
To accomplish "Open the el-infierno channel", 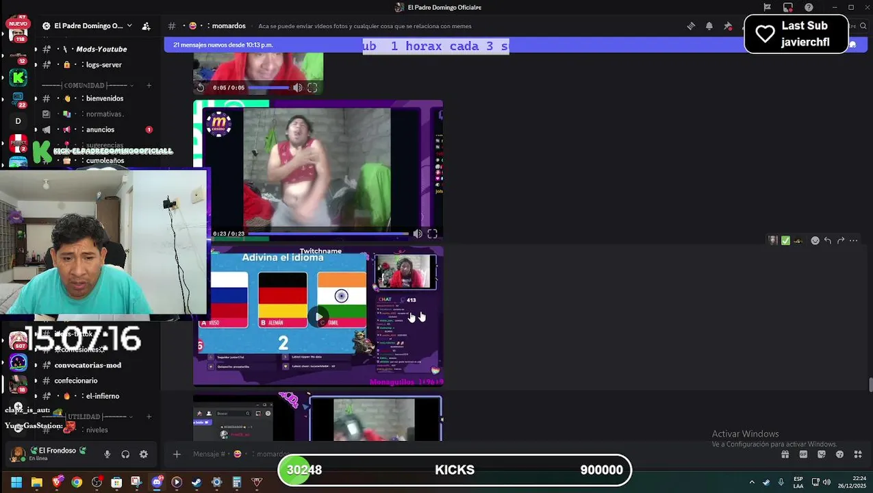I will (96, 396).
